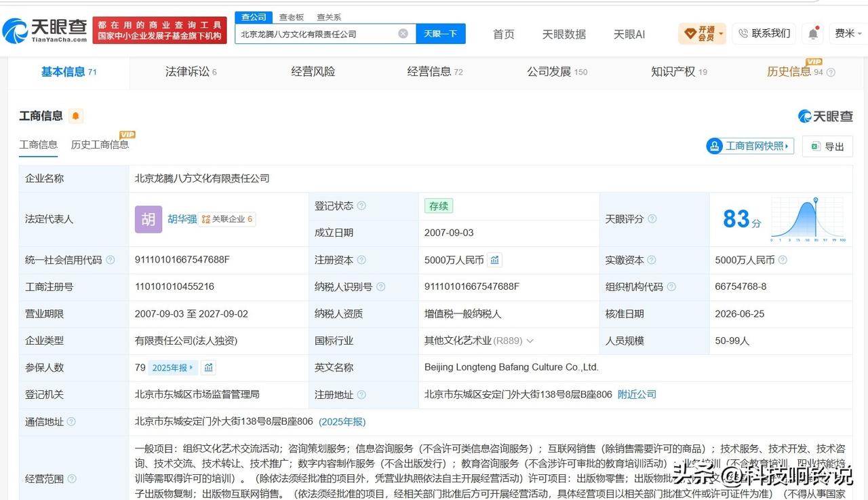The height and width of the screenshot is (500, 868).
Task: Open the 经营信息 tab
Action: (435, 72)
